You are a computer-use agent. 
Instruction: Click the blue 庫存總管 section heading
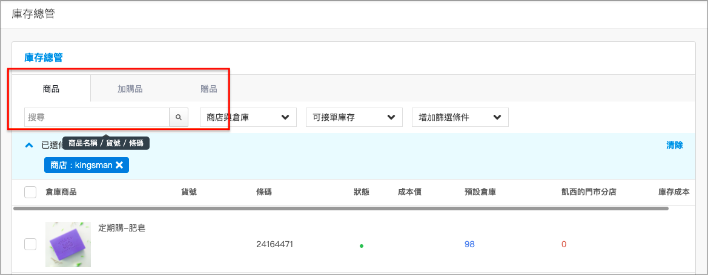coord(44,57)
